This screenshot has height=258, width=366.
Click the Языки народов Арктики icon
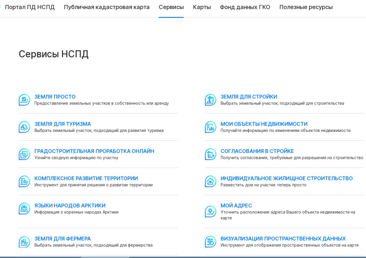tap(24, 209)
